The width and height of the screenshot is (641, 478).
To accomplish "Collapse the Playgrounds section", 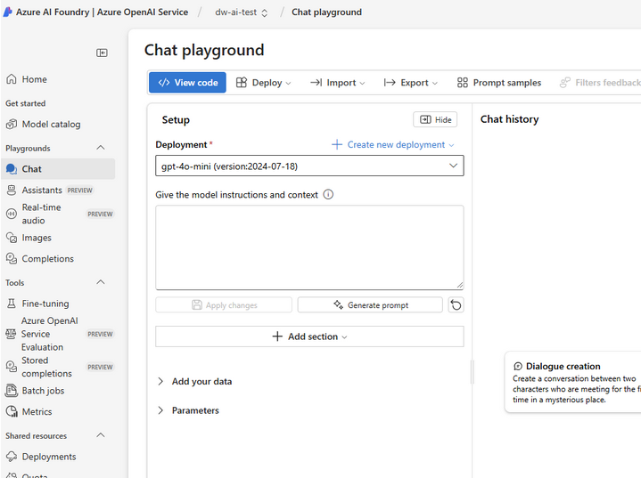I will point(101,148).
